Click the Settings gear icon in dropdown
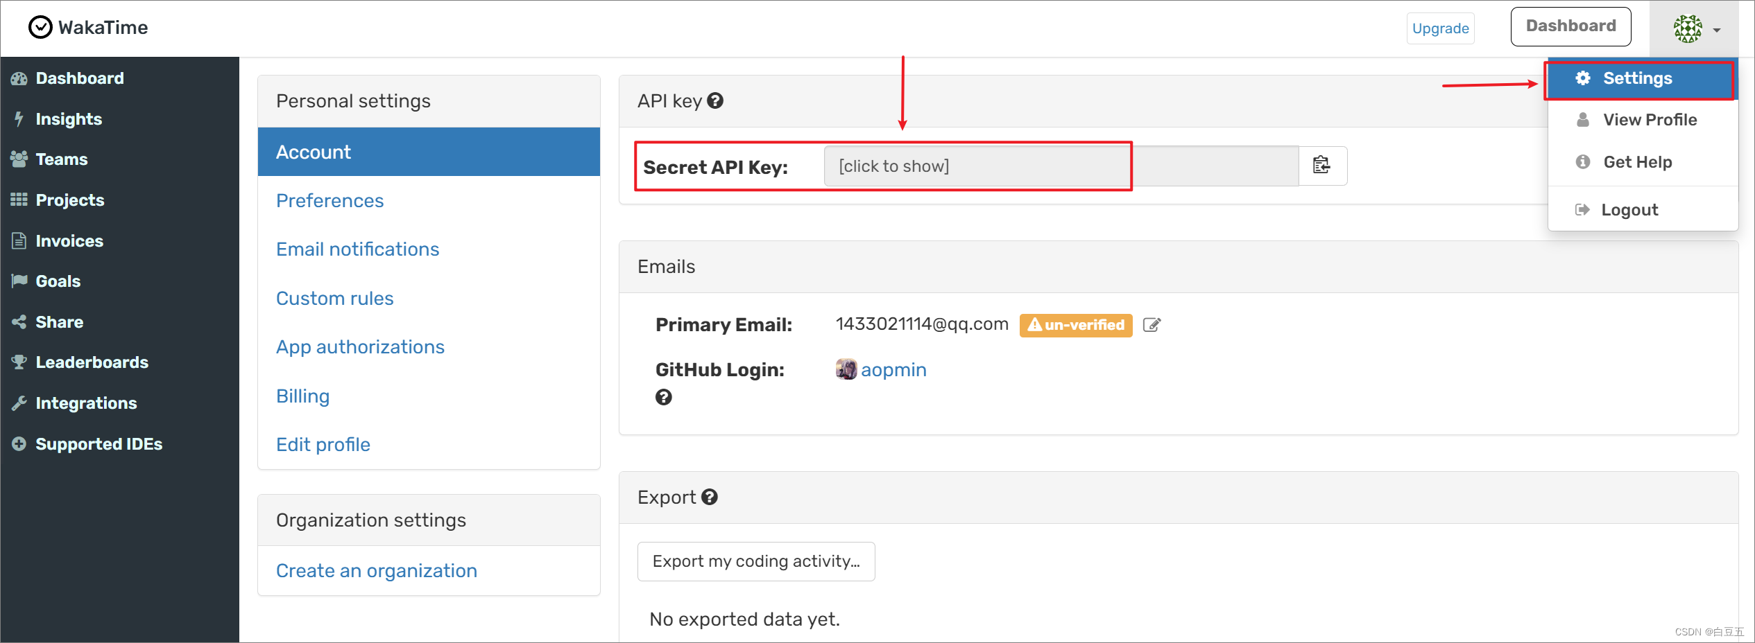Screen dimensions: 1755x643 coord(1583,78)
